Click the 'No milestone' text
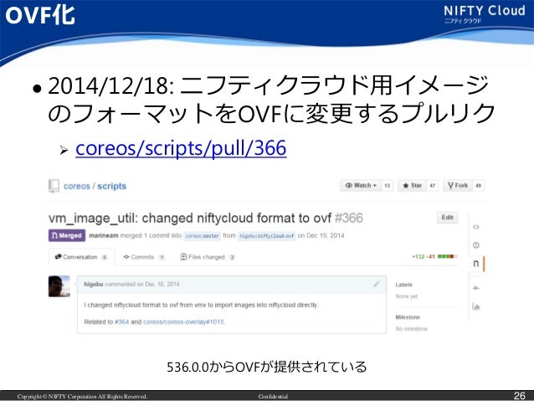The image size is (534, 401). (412, 329)
